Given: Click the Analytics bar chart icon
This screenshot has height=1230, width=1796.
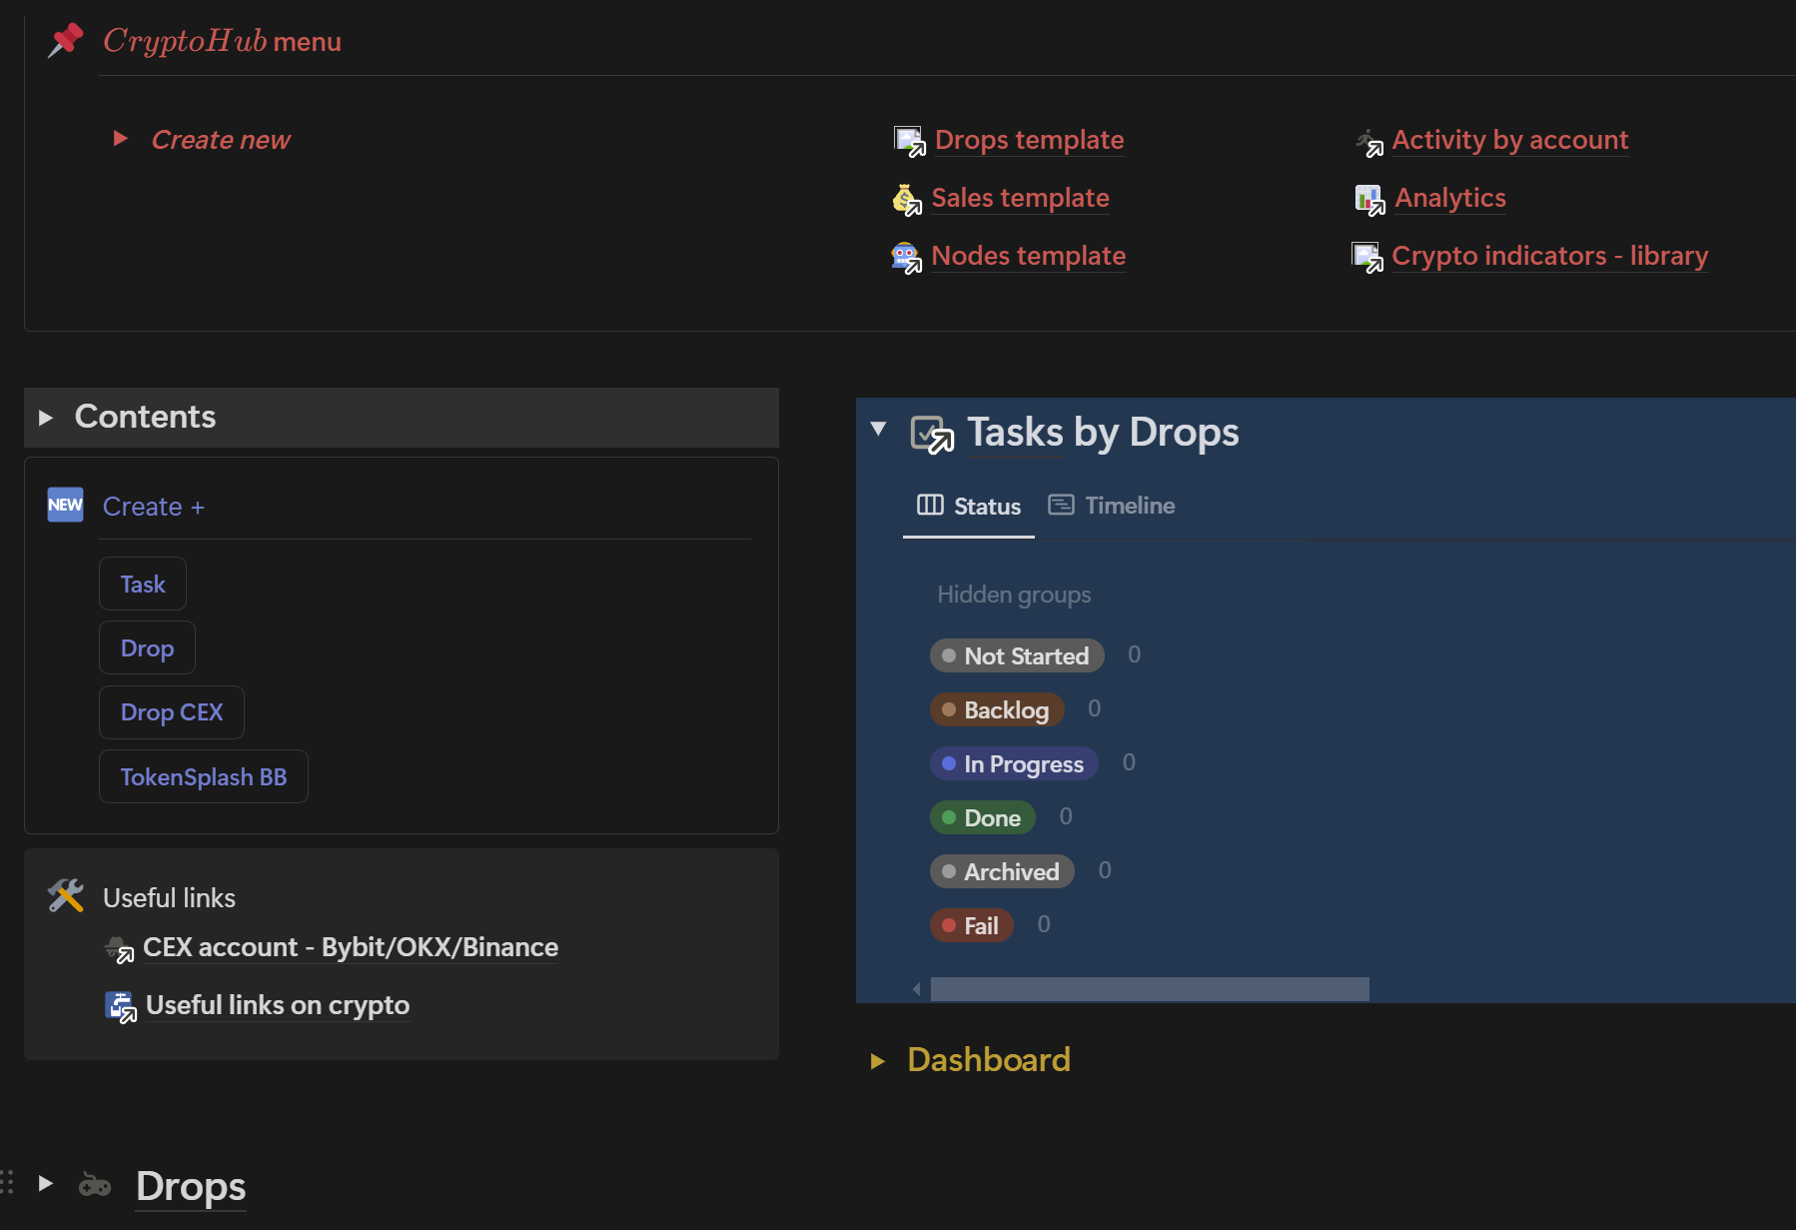Looking at the screenshot, I should click(1368, 199).
